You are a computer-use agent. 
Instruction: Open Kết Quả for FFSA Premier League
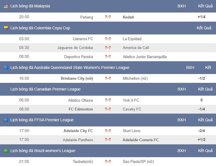(205, 120)
